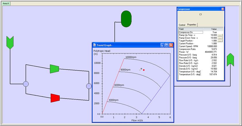Click the splitter junction node circle
This screenshot has height=126, width=242.
[26, 84]
